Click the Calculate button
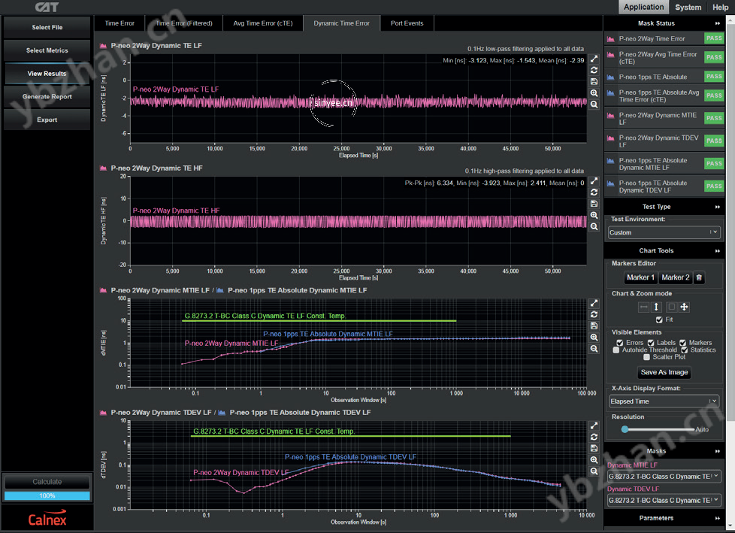The height and width of the screenshot is (533, 735). point(47,481)
